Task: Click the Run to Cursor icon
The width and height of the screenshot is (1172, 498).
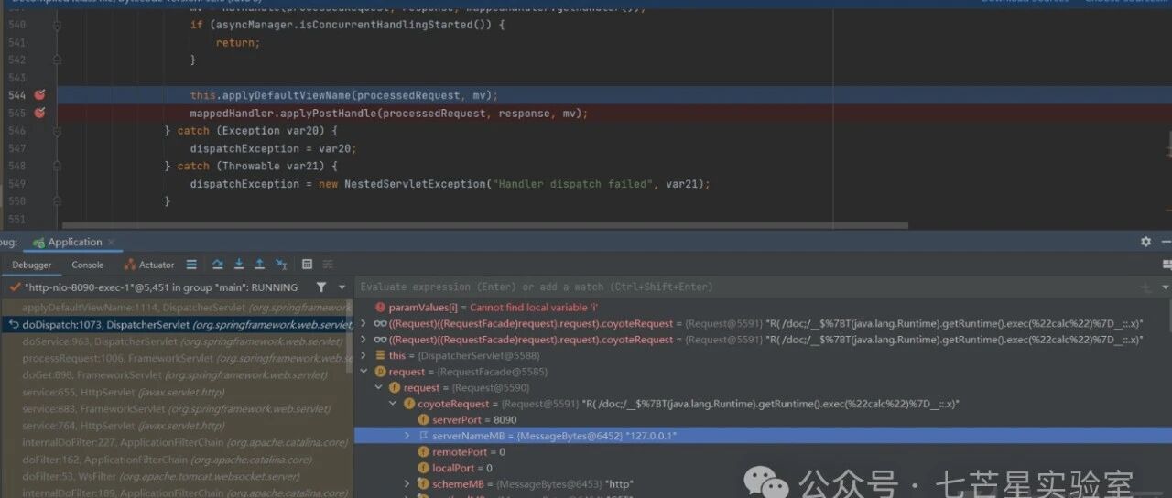Action: pyautogui.click(x=281, y=265)
